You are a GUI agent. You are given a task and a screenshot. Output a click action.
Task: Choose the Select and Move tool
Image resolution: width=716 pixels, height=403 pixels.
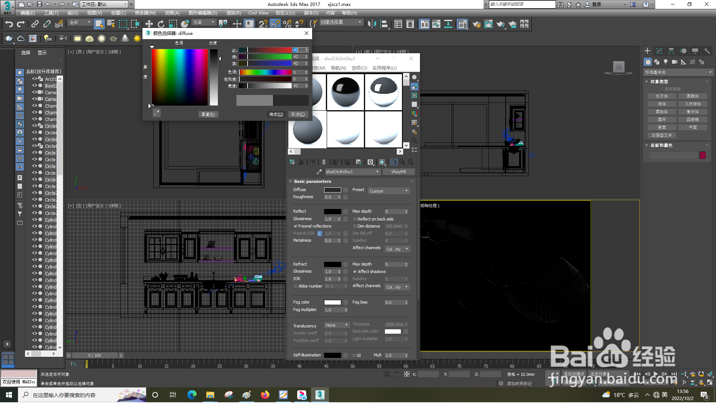pyautogui.click(x=149, y=24)
